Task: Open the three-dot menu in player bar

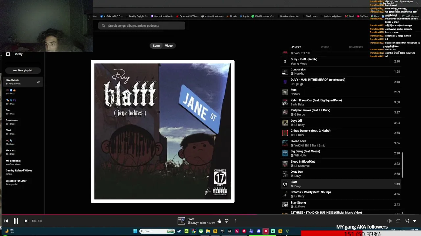Action: coord(235,221)
